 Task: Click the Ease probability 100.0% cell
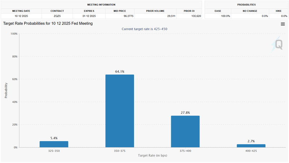tap(218, 16)
